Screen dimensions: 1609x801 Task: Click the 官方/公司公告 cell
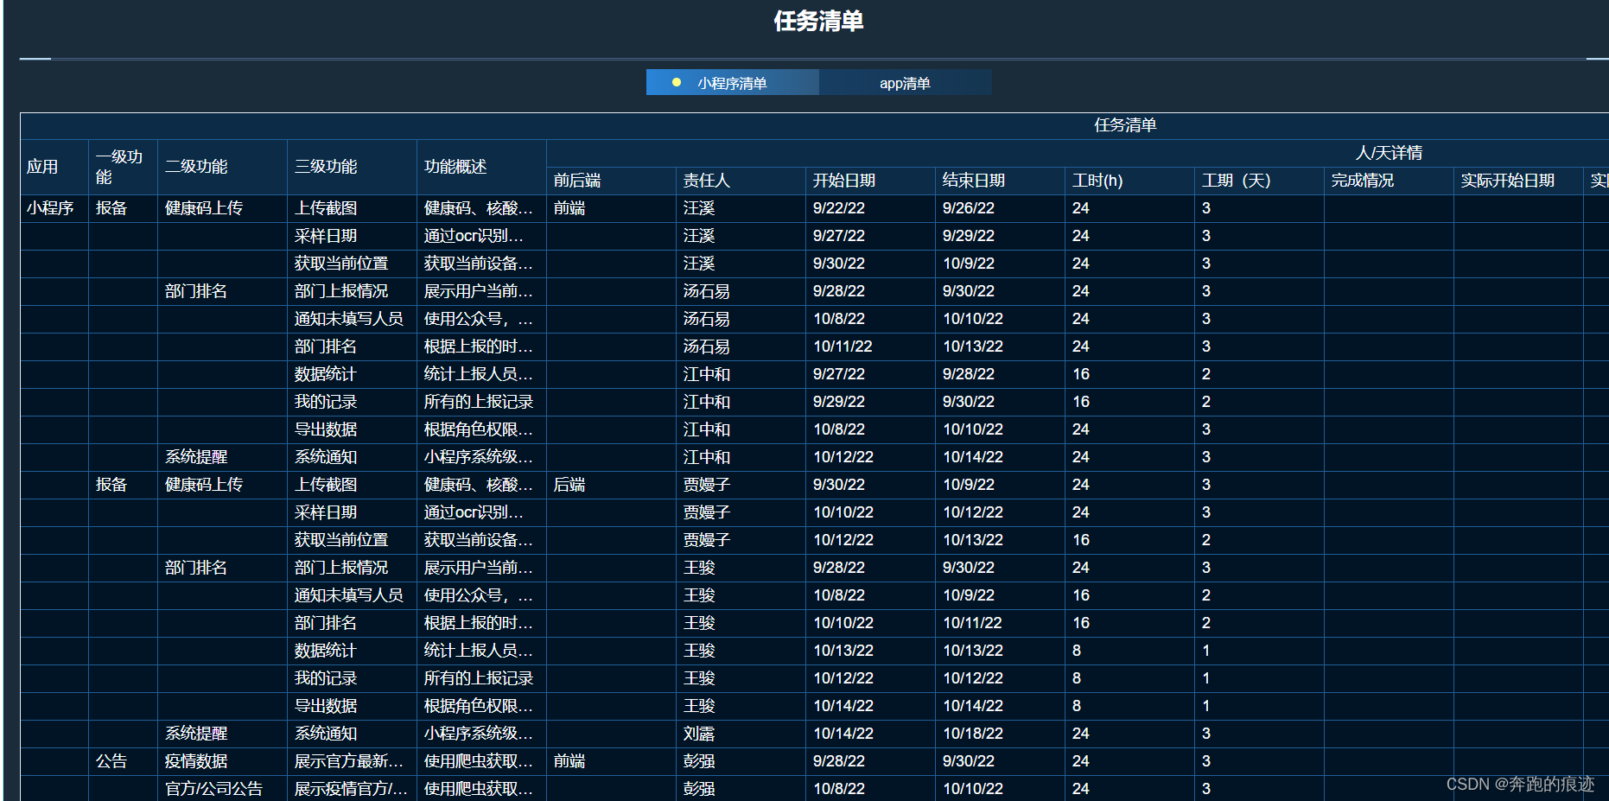point(222,789)
